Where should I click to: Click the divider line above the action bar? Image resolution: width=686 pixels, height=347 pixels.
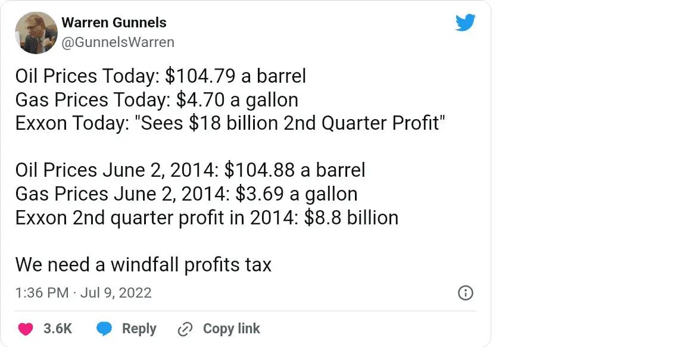tap(245, 311)
